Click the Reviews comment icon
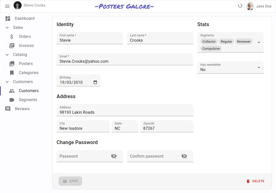This screenshot has width=276, height=193. tap(8, 109)
